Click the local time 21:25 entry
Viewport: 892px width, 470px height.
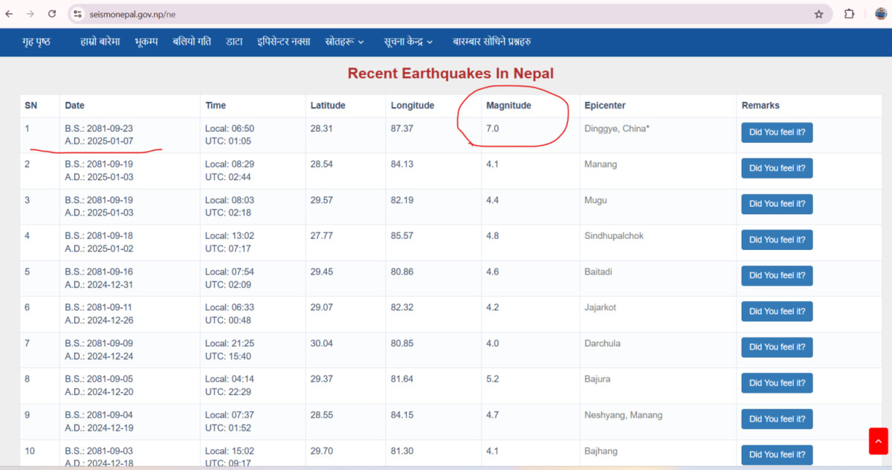(x=230, y=344)
